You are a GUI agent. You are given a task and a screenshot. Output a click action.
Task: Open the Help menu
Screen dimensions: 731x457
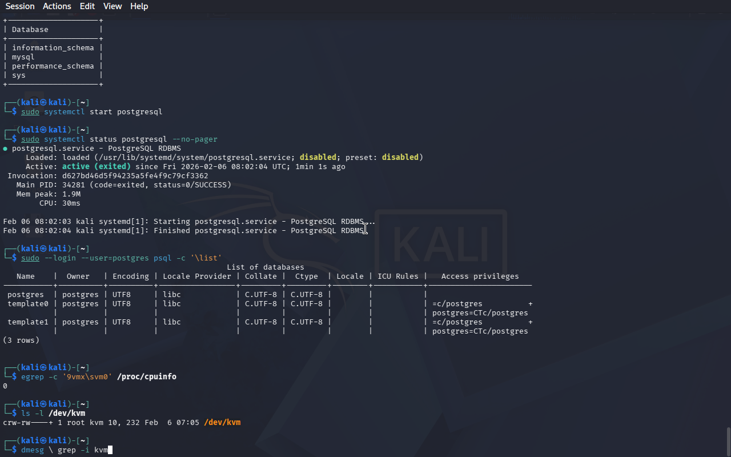139,6
